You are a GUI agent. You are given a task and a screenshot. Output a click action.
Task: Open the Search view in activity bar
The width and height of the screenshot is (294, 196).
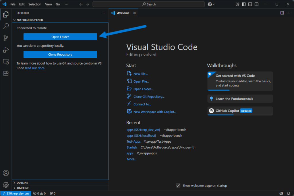pos(6,26)
